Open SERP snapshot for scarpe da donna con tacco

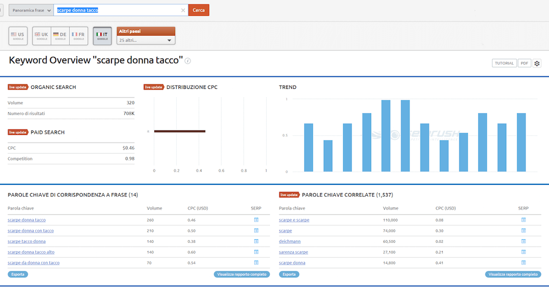[x=256, y=263]
